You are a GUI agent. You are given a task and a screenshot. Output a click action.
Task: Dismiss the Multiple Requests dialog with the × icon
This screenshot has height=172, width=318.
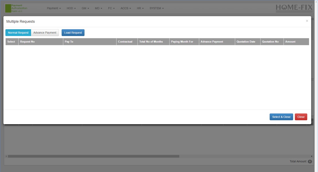coord(307,21)
